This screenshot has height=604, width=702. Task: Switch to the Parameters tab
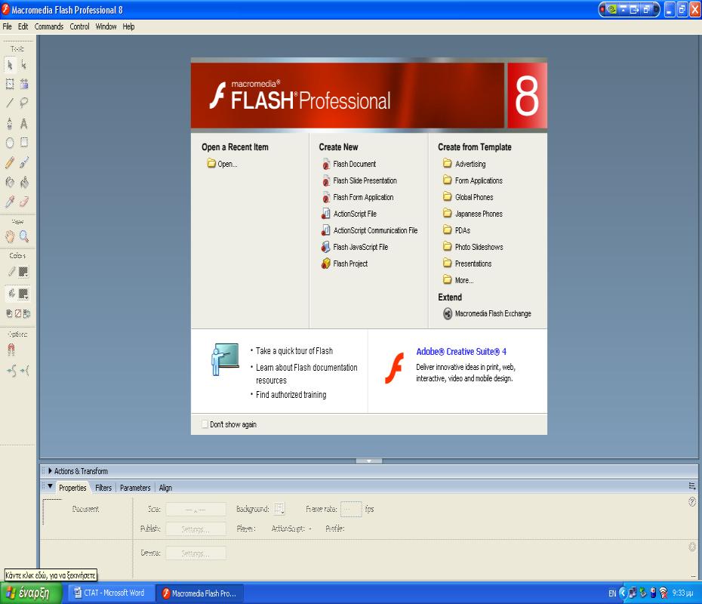pos(135,488)
